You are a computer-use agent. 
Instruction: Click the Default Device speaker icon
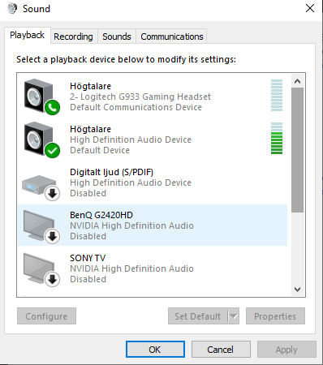pos(41,140)
